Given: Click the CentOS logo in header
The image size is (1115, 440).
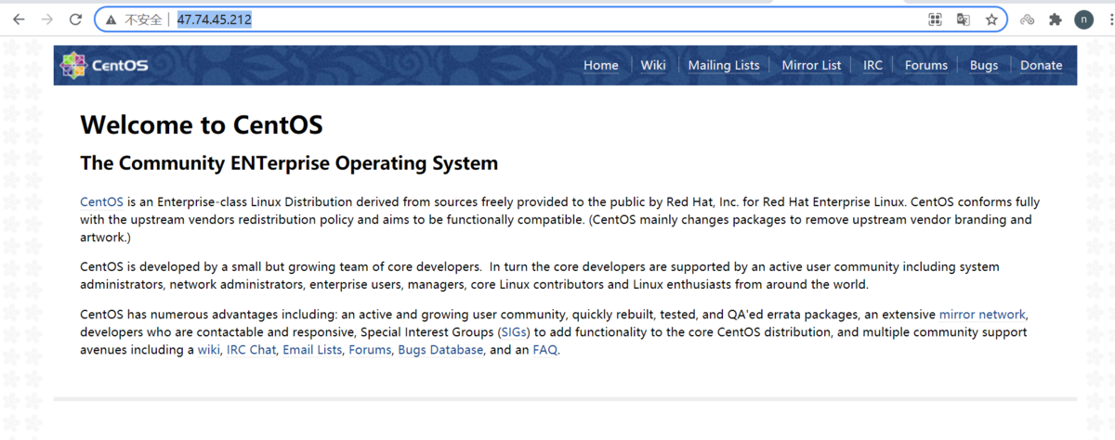Looking at the screenshot, I should click(104, 65).
